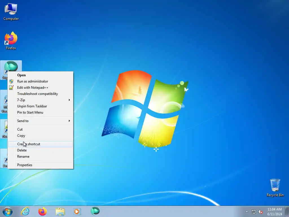The height and width of the screenshot is (217, 289).
Task: Launch Internet Explorer from taskbar
Action: coord(25,211)
